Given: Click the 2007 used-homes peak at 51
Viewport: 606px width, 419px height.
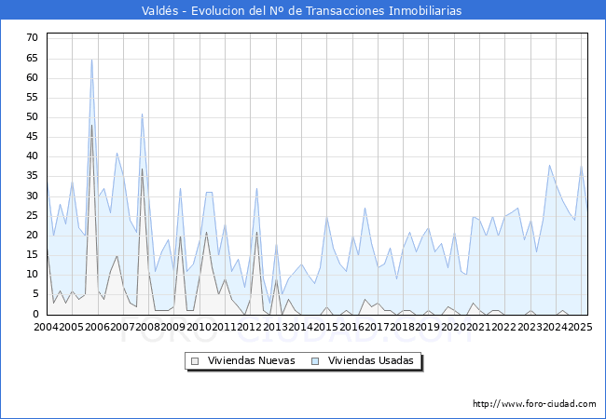Looking at the screenshot, I should tap(143, 115).
